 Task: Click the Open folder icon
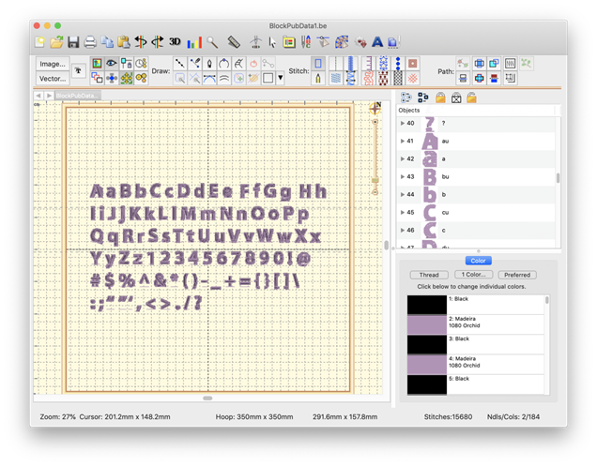tap(56, 42)
